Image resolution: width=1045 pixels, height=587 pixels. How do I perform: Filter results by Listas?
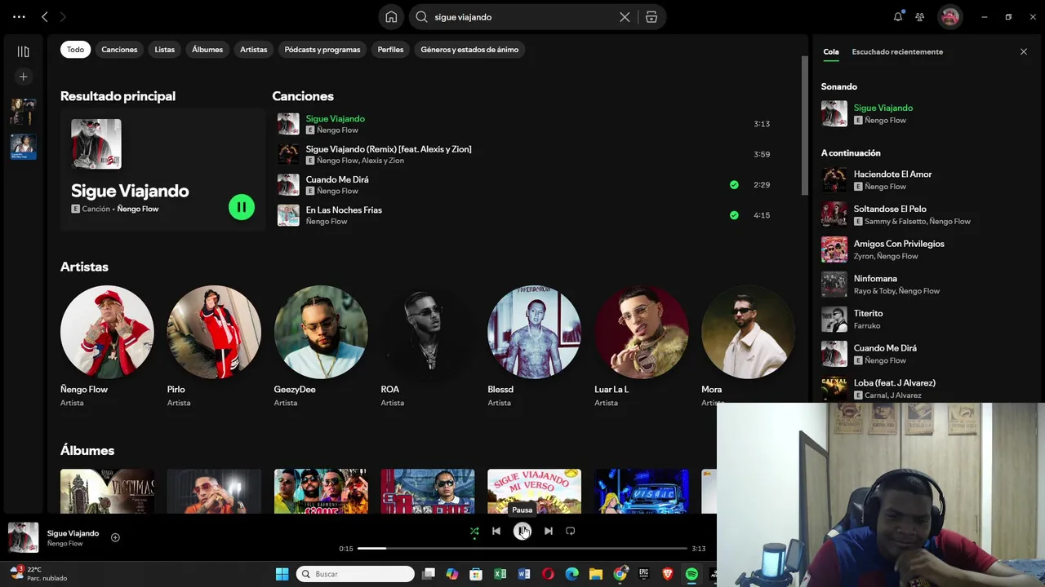164,50
